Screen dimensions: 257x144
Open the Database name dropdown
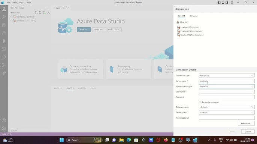tap(227, 107)
